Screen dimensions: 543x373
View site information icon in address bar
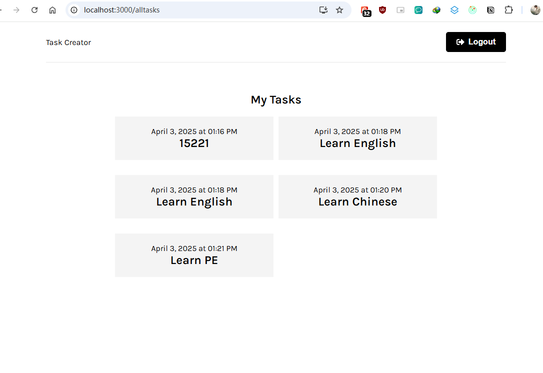pos(74,10)
